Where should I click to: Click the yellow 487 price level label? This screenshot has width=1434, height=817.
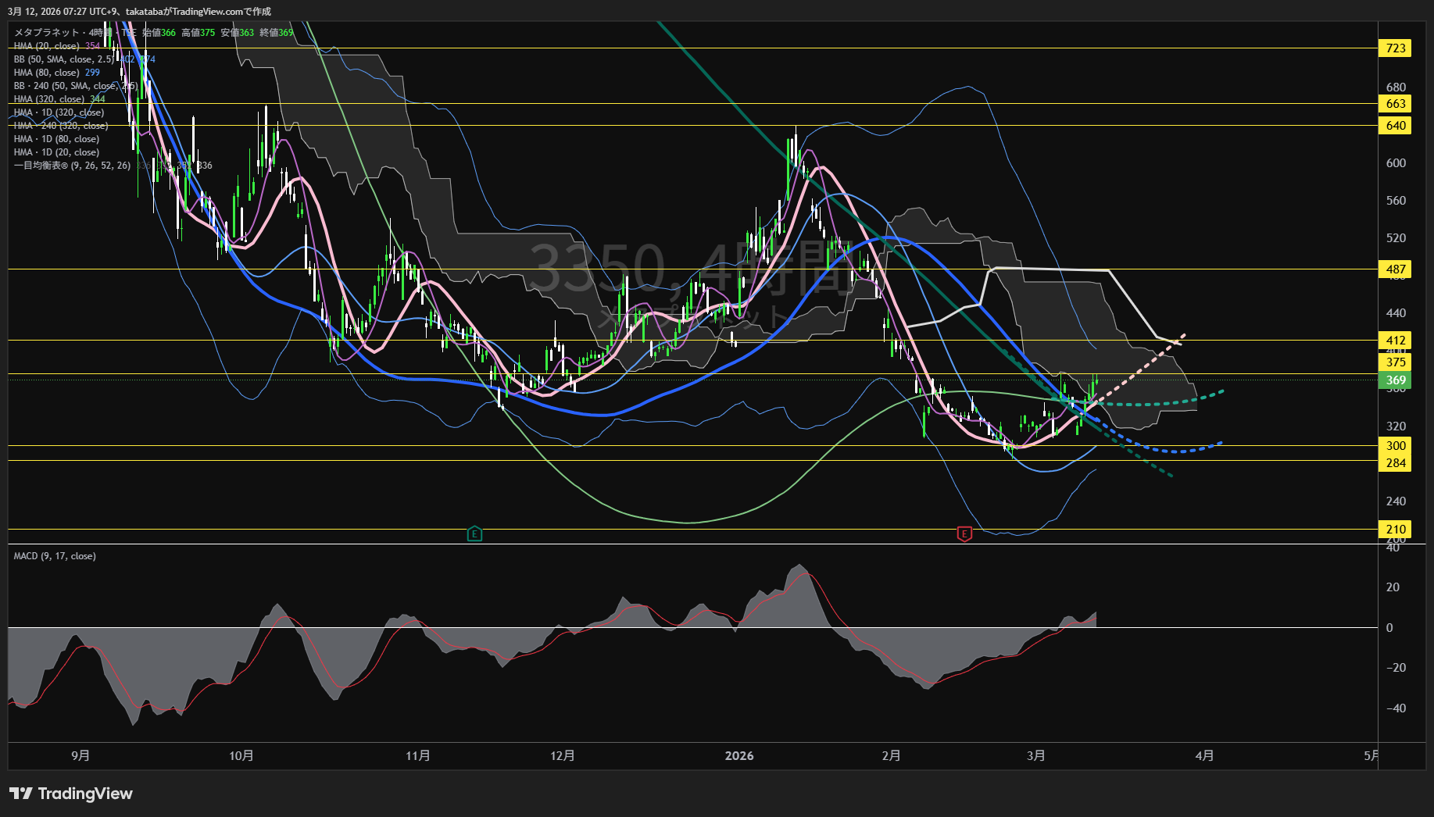click(1395, 269)
